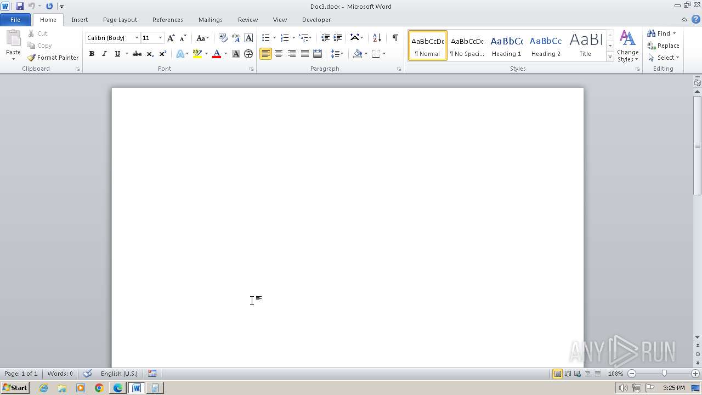Click the Replace button in Editing group

(663, 46)
